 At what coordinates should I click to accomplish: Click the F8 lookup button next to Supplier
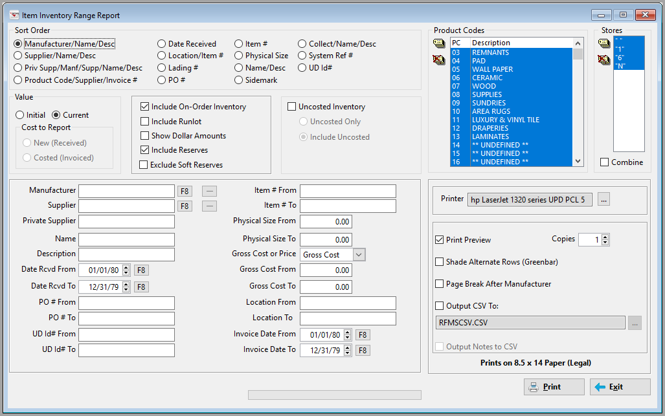point(185,206)
